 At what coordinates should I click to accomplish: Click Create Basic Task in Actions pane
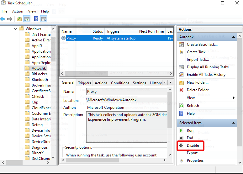pyautogui.click(x=202, y=45)
